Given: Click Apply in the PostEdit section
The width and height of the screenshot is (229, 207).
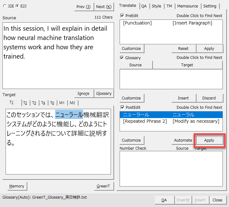Looking at the screenshot, I should pyautogui.click(x=209, y=140).
